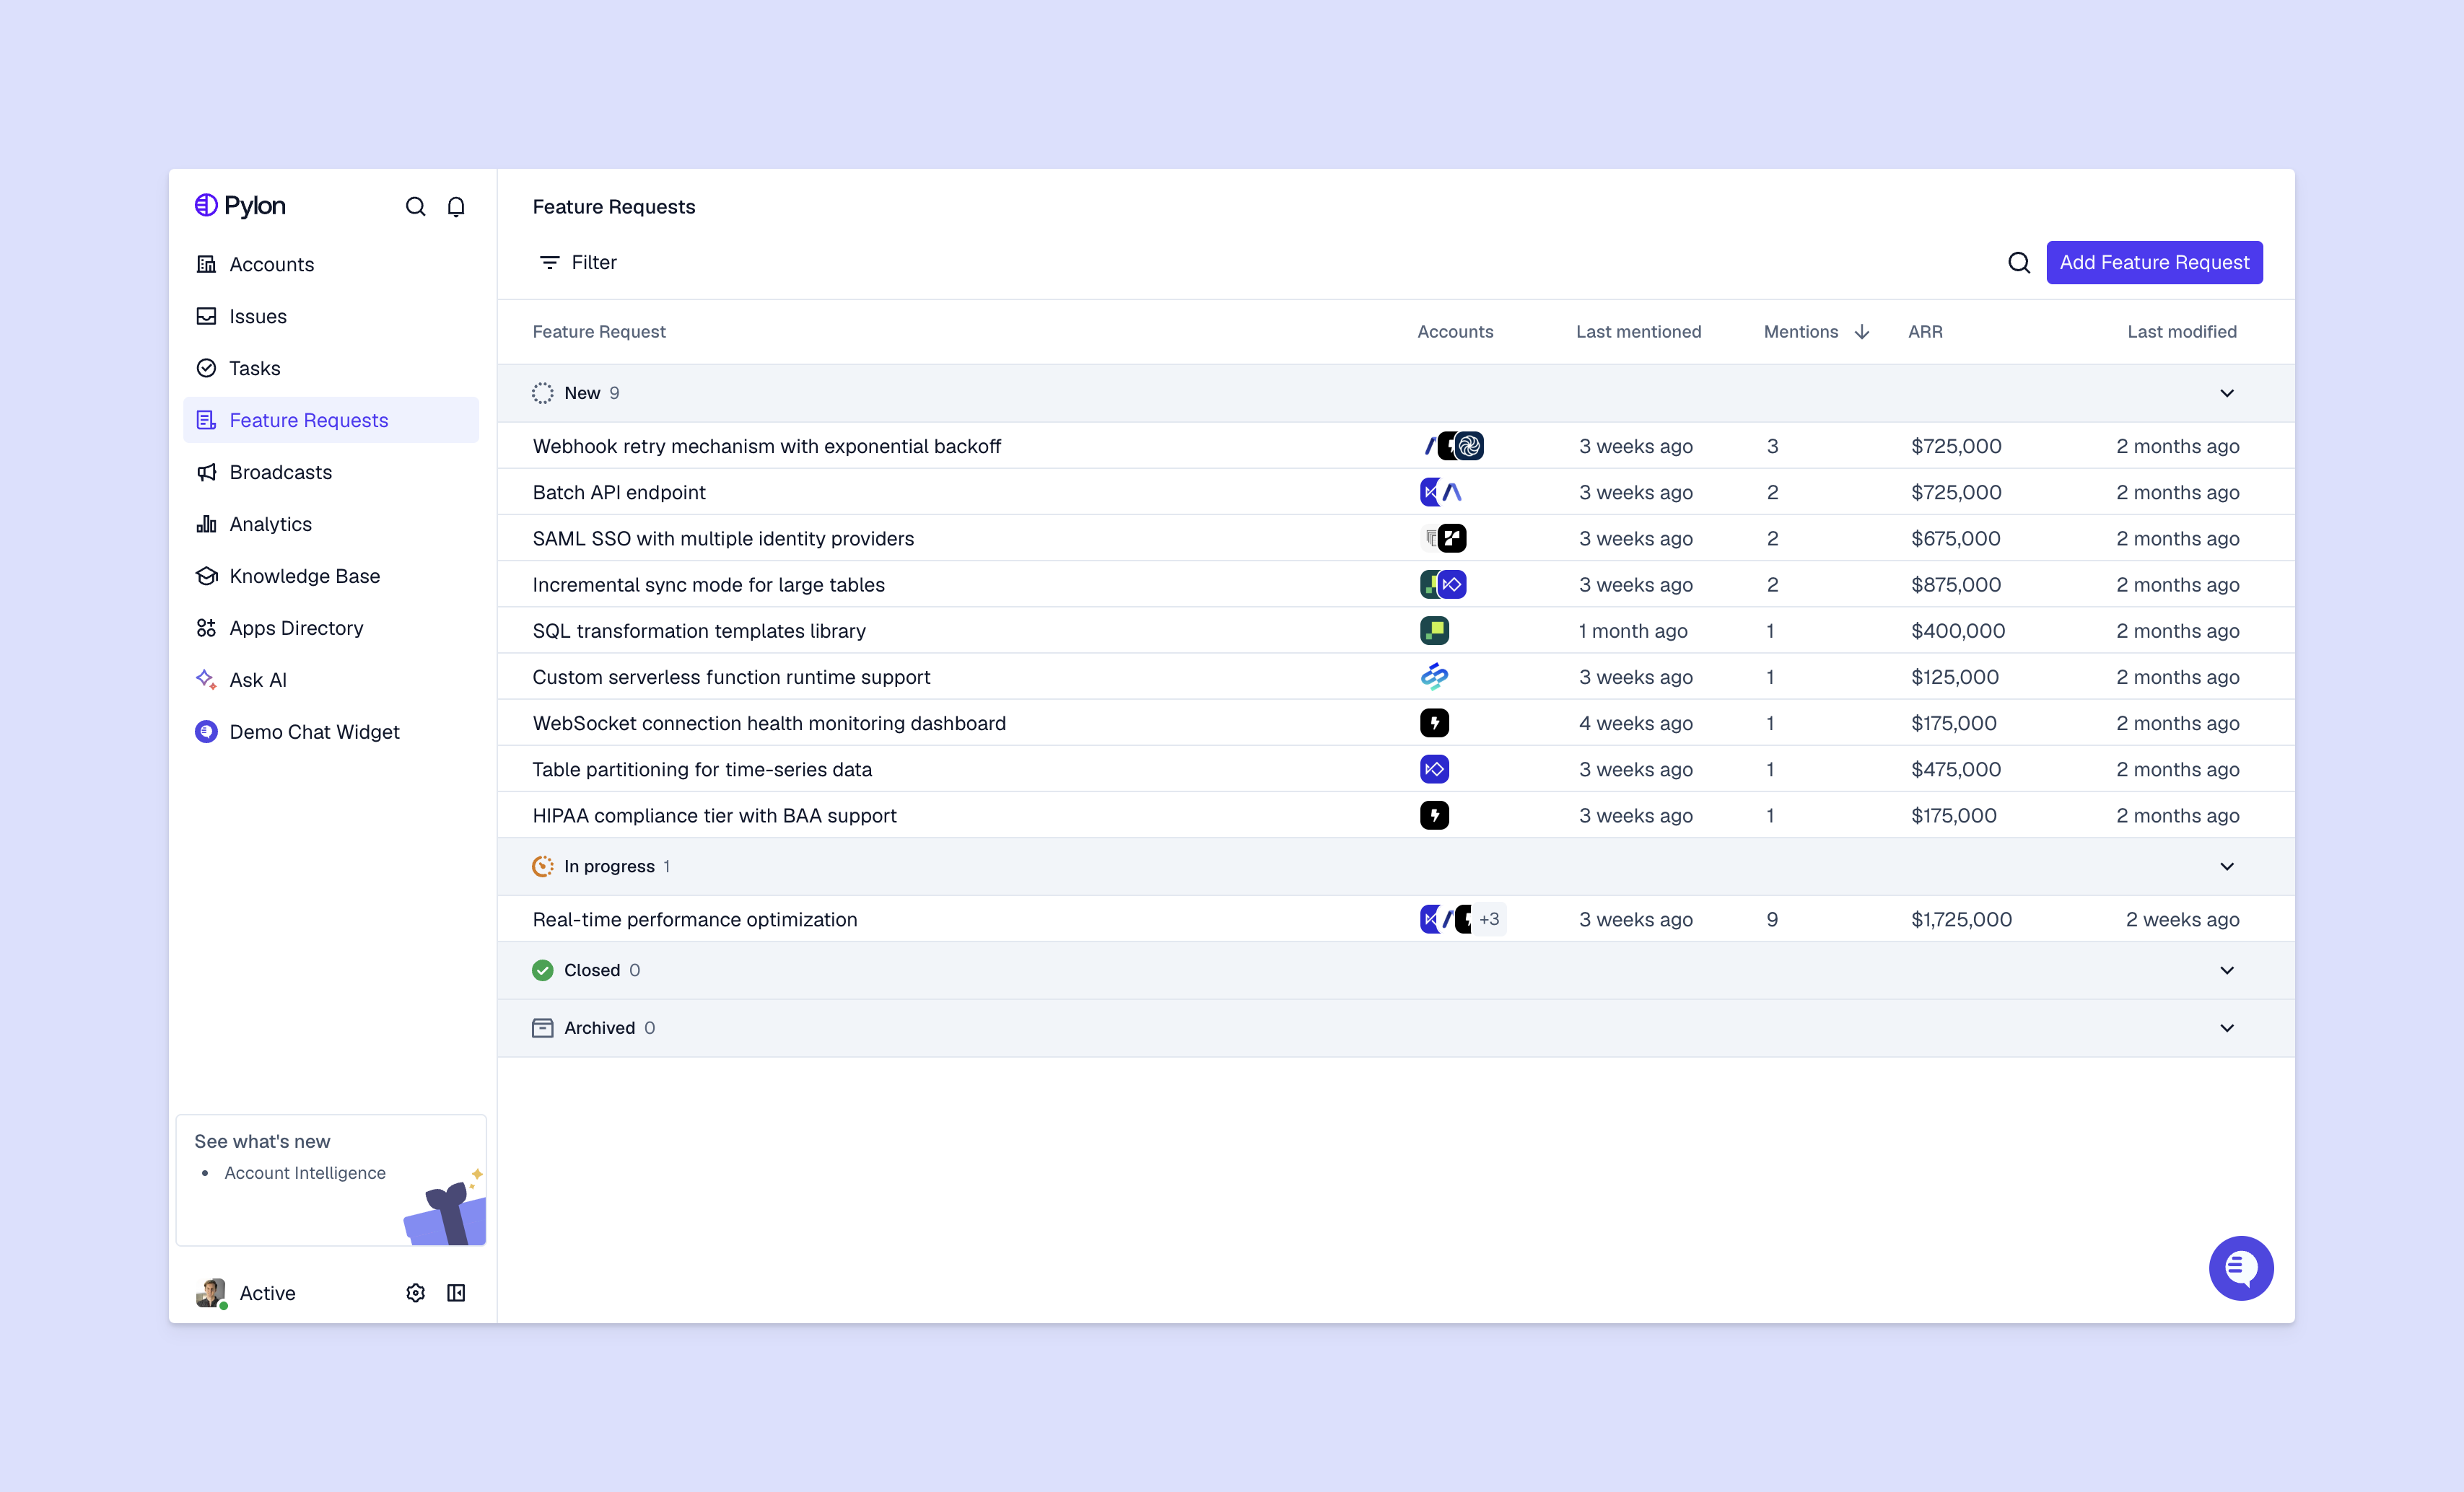Collapse the New group chevron
Screen dimensions: 2464x1492
pos(2227,392)
